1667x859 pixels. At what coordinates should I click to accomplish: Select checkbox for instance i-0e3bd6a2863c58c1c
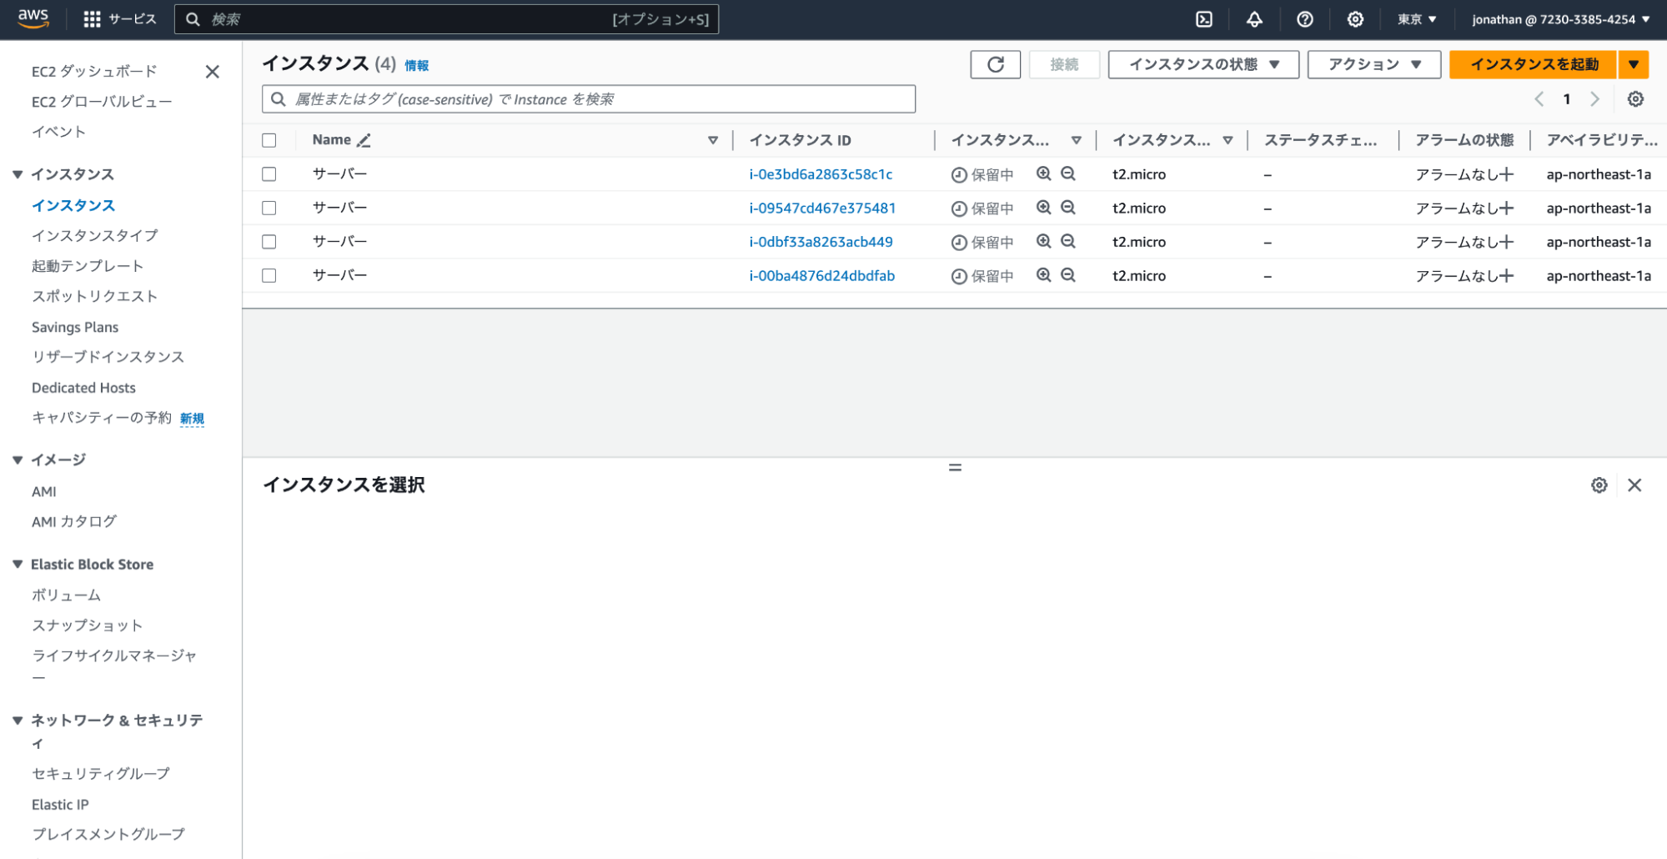pos(269,174)
